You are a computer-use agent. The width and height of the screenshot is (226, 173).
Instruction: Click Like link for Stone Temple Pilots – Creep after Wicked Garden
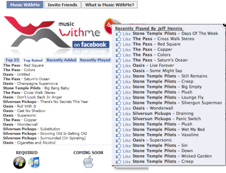pyautogui.click(x=127, y=162)
